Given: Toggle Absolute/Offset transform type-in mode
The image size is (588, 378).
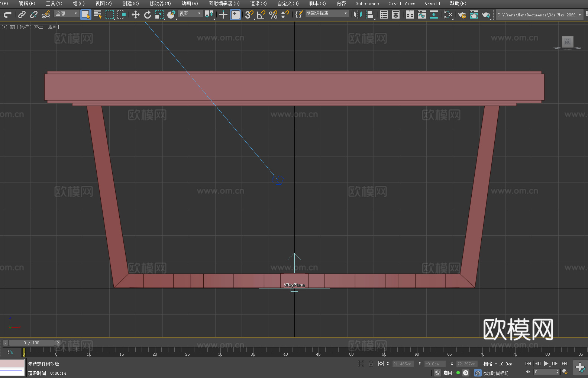Looking at the screenshot, I should tap(381, 364).
